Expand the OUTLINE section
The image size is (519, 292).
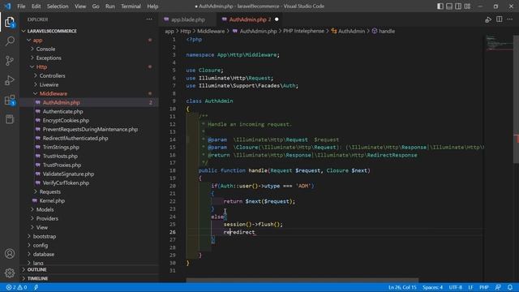[36, 269]
